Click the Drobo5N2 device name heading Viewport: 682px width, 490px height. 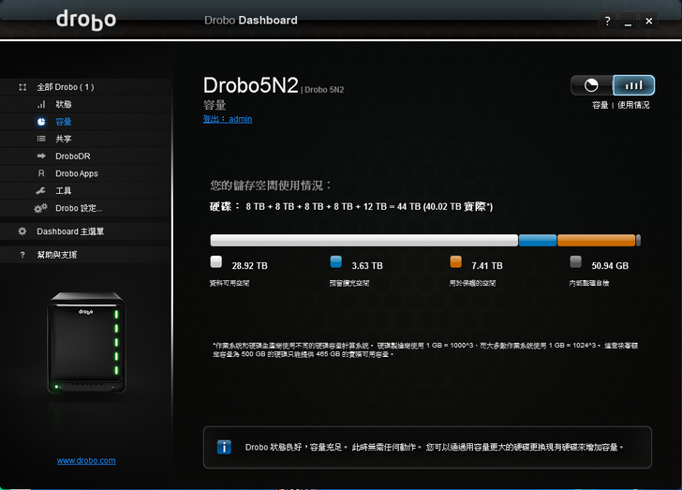click(x=251, y=85)
